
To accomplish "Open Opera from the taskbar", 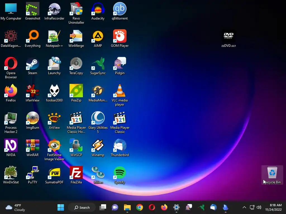I will 152,207.
